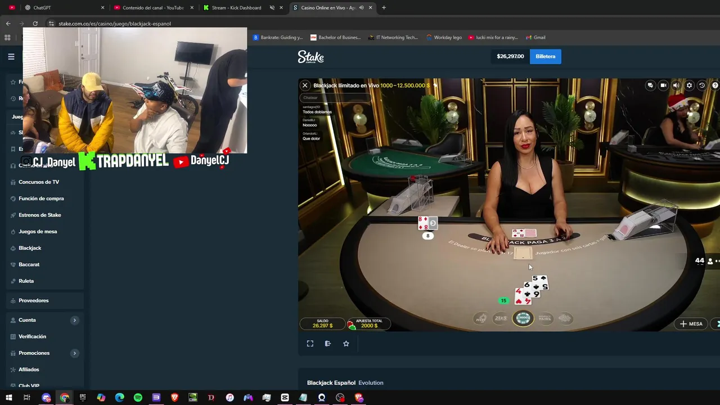
Task: Open Spotify from taskbar
Action: [138, 398]
